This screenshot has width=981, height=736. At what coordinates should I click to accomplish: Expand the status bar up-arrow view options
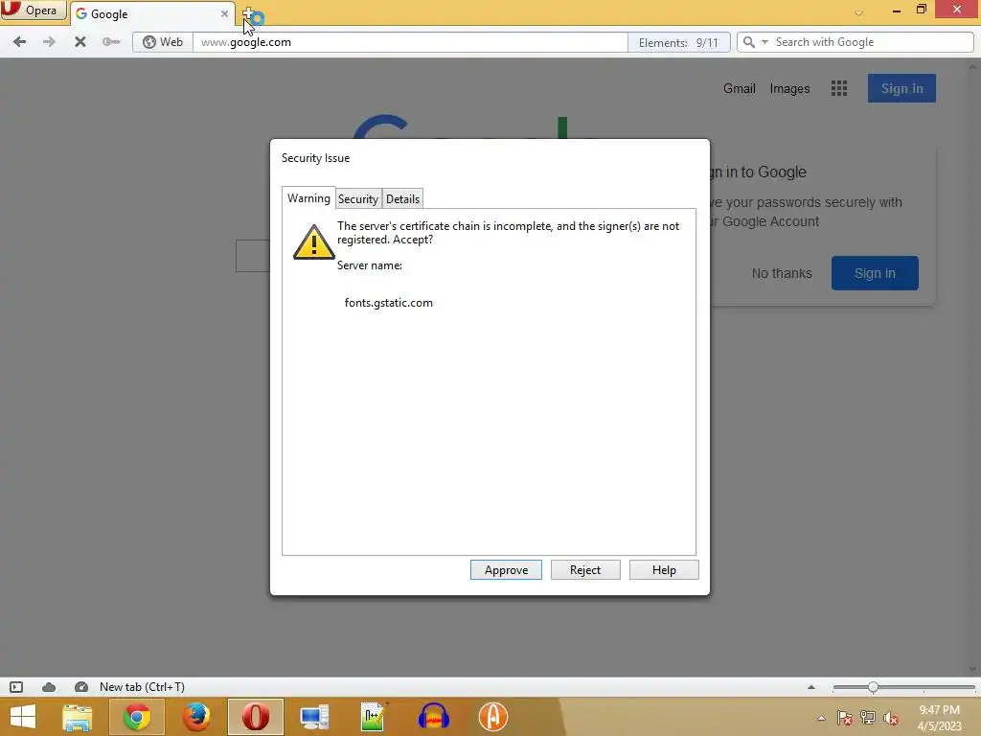click(811, 686)
